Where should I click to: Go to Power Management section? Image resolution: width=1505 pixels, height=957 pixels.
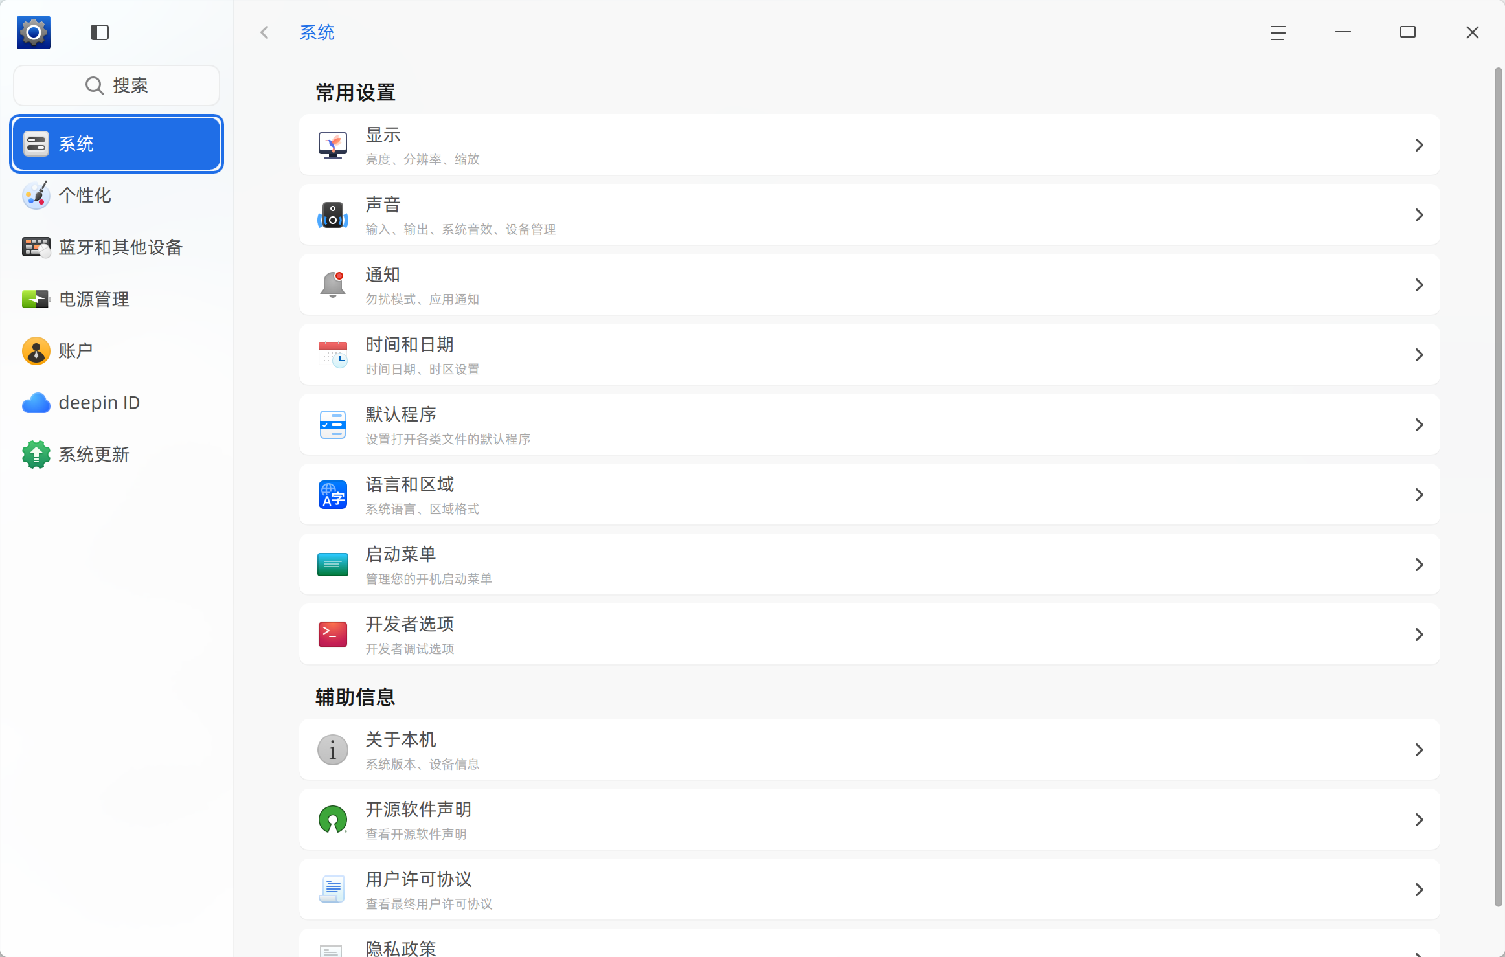coord(93,299)
